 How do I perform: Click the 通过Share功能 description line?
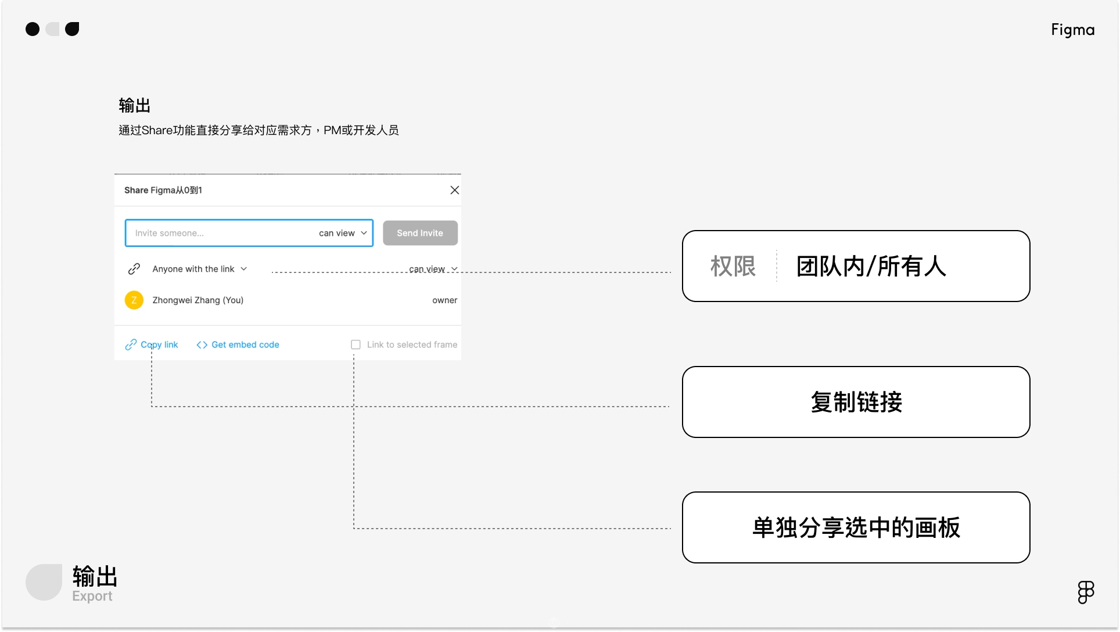[259, 130]
